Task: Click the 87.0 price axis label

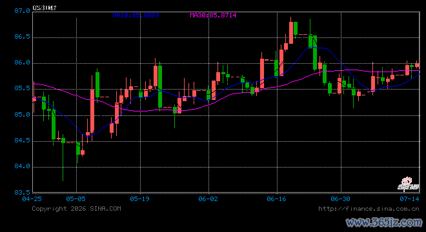Action: click(x=22, y=11)
